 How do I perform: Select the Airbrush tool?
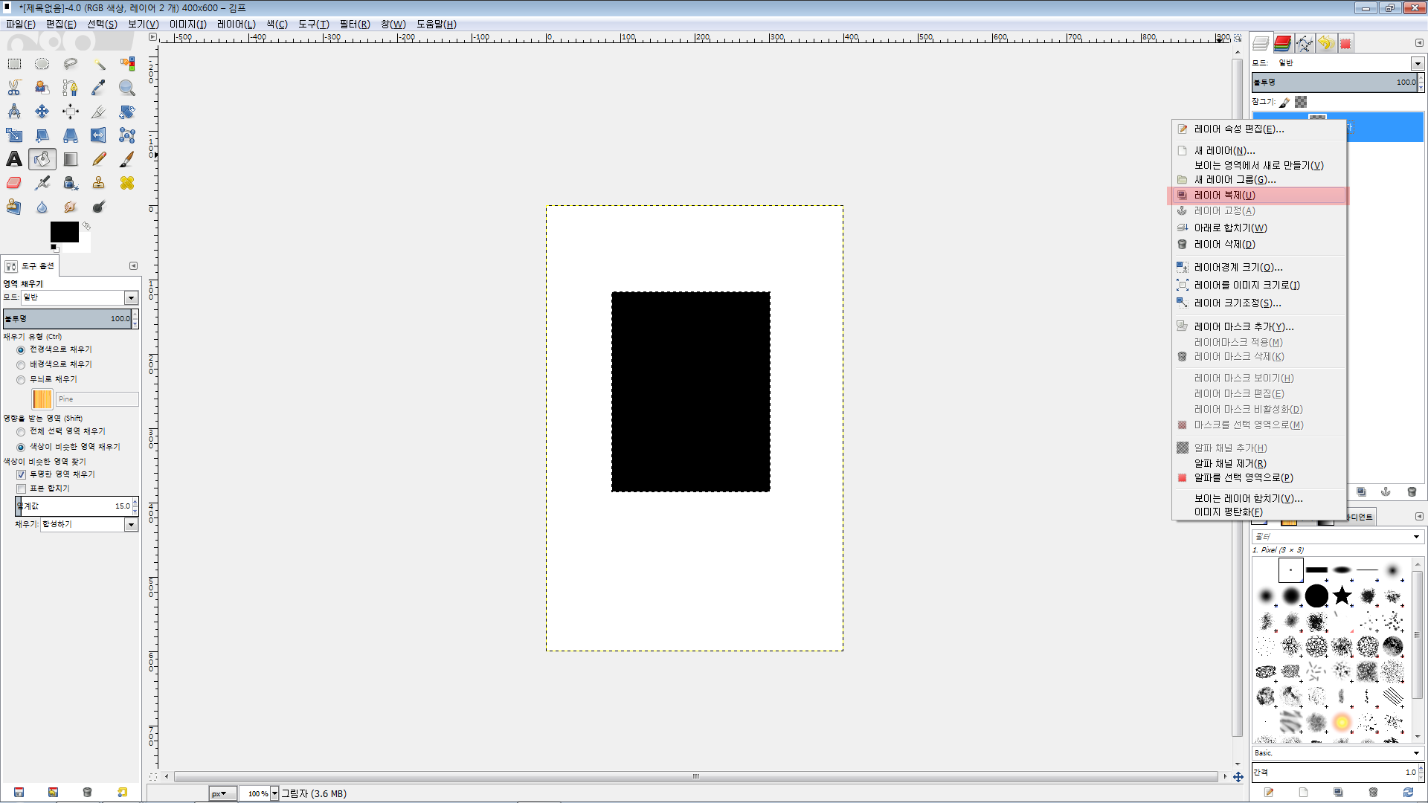[42, 183]
